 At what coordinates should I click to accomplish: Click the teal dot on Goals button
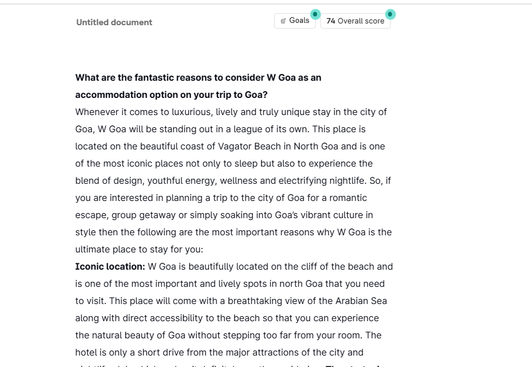315,14
